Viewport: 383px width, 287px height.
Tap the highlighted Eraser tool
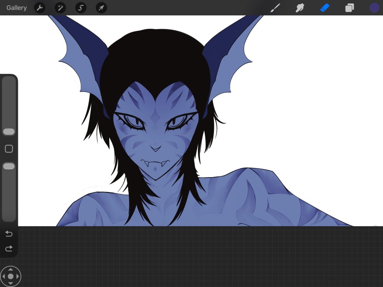coord(325,8)
